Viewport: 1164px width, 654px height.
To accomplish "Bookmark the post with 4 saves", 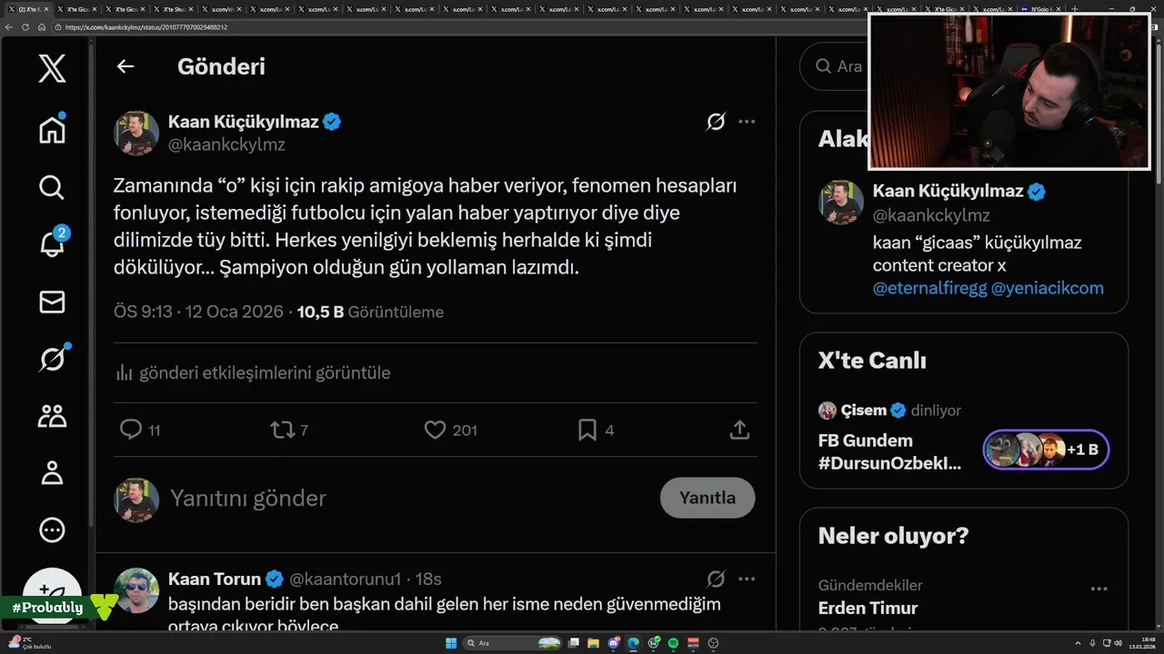I will click(x=587, y=430).
